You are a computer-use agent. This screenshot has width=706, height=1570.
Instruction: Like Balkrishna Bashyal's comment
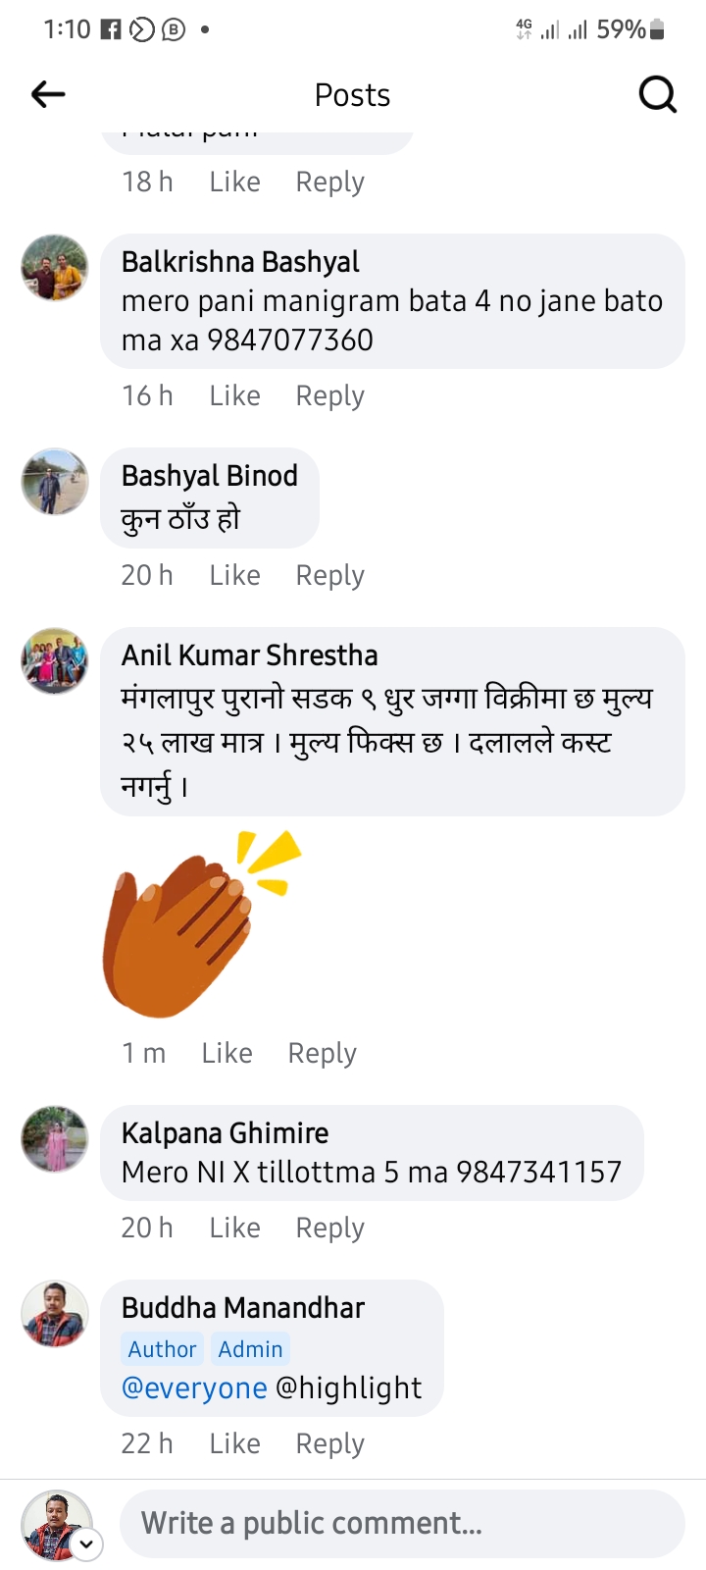pyautogui.click(x=234, y=395)
